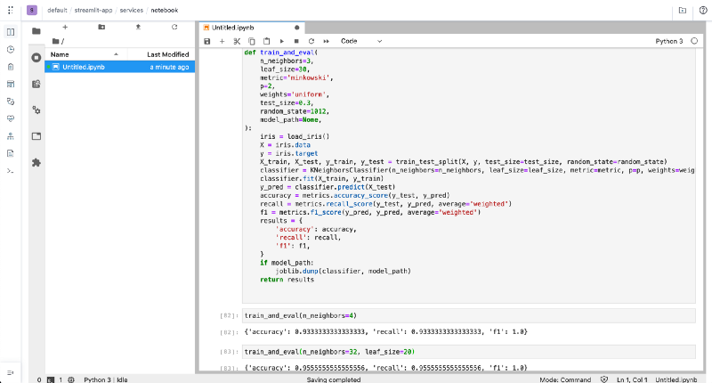This screenshot has height=383, width=712.
Task: Open the clipboard icon in left rail
Action: (x=11, y=67)
